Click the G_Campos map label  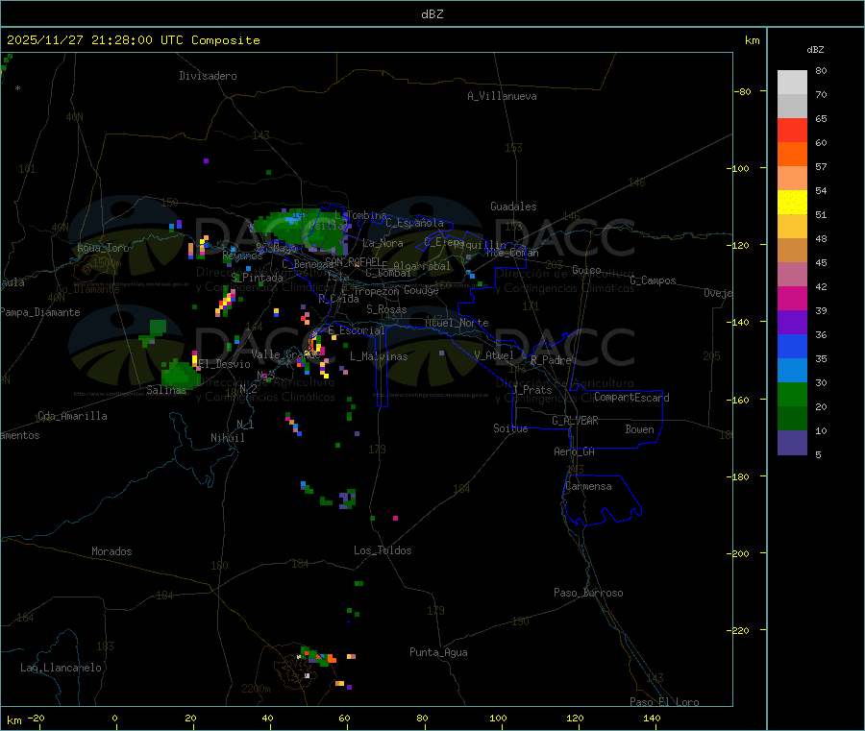click(x=654, y=280)
